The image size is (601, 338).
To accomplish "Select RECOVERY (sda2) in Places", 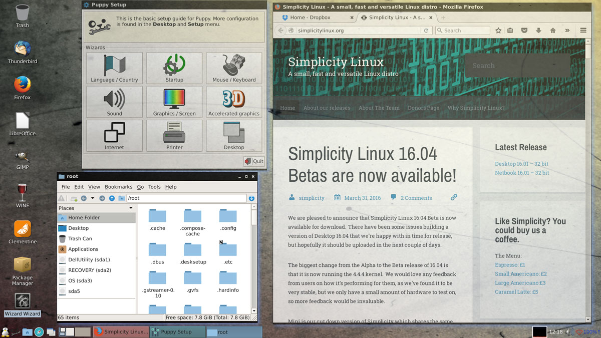I will coord(96,270).
